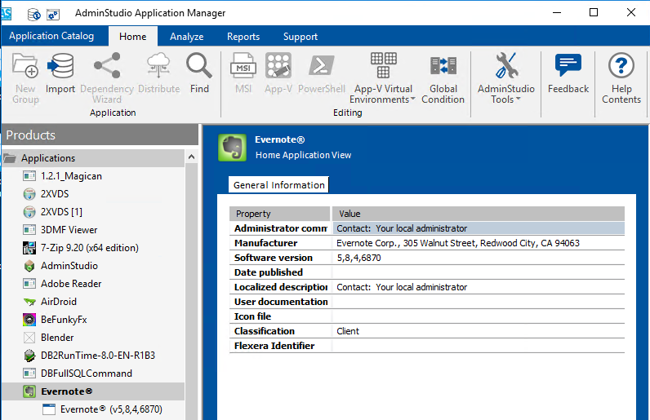This screenshot has height=420, width=650.
Task: Select Evernote (v5,8,4,6870) package node
Action: point(111,409)
